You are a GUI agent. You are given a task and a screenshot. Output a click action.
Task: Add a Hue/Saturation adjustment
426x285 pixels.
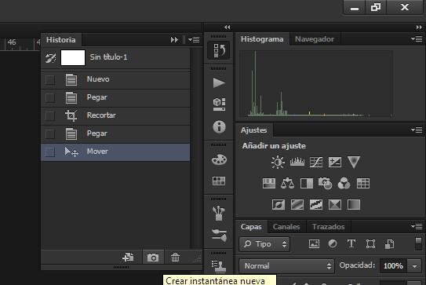coord(269,183)
